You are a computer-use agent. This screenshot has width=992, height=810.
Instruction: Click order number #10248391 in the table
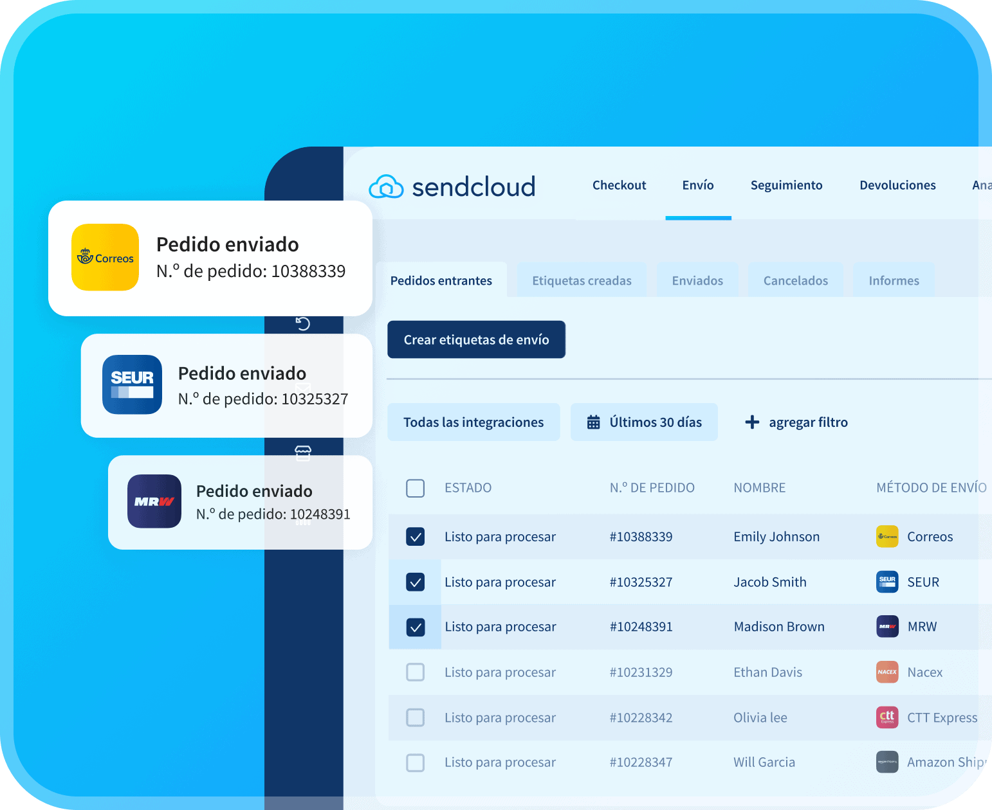pyautogui.click(x=641, y=627)
